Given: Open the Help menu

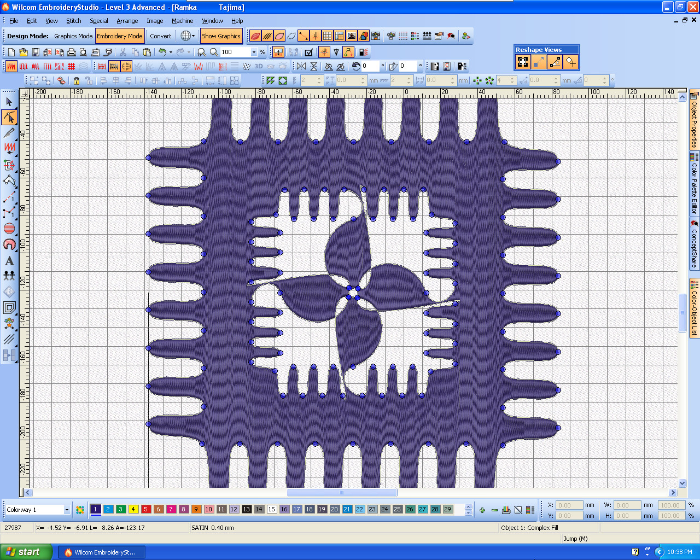Looking at the screenshot, I should pyautogui.click(x=237, y=21).
